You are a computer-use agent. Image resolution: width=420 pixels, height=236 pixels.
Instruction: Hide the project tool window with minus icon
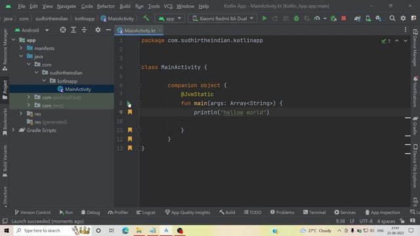(x=108, y=30)
